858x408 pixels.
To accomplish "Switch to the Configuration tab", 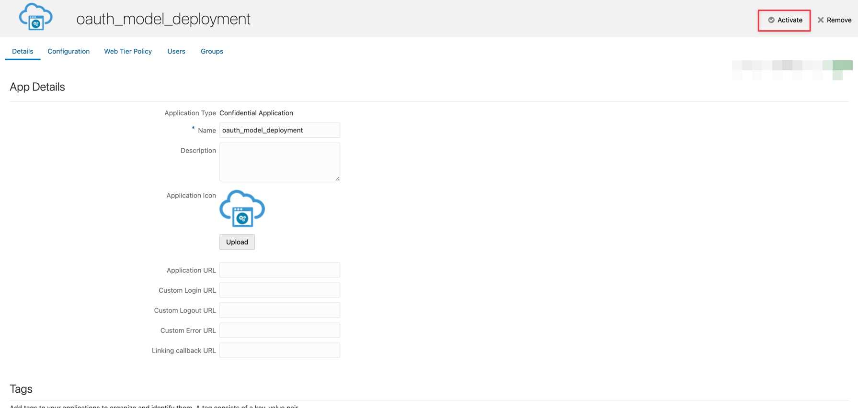I will pyautogui.click(x=69, y=51).
